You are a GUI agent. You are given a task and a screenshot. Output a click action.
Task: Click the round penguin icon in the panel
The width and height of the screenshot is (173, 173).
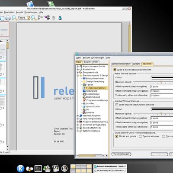click(64, 168)
